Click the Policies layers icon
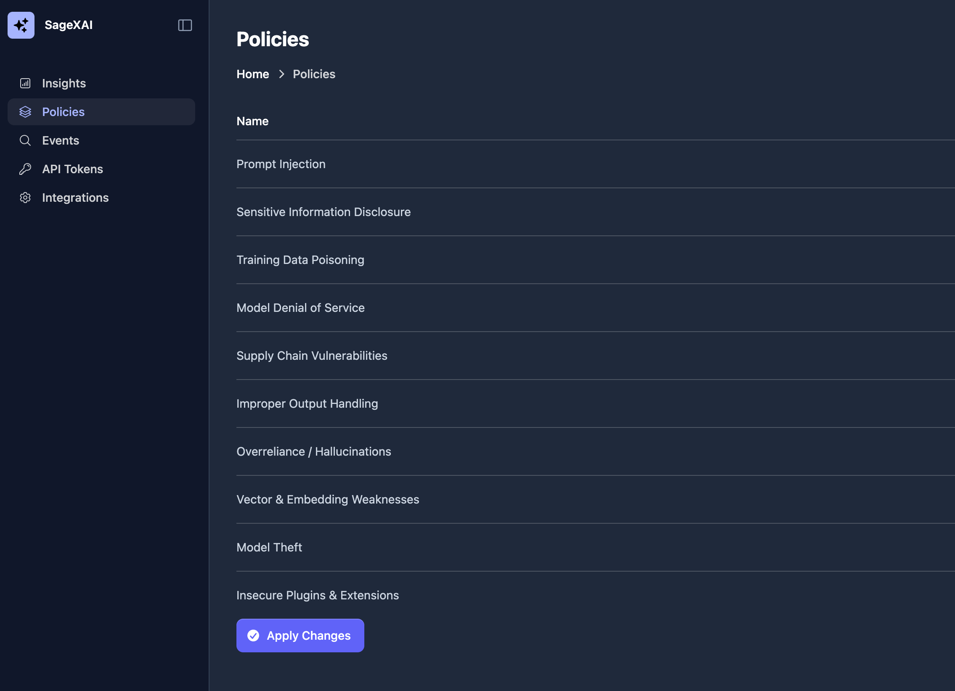955x691 pixels. [25, 112]
